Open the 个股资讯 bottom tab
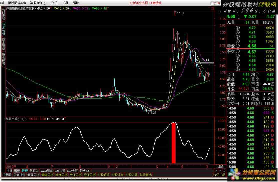 [x=131, y=175]
